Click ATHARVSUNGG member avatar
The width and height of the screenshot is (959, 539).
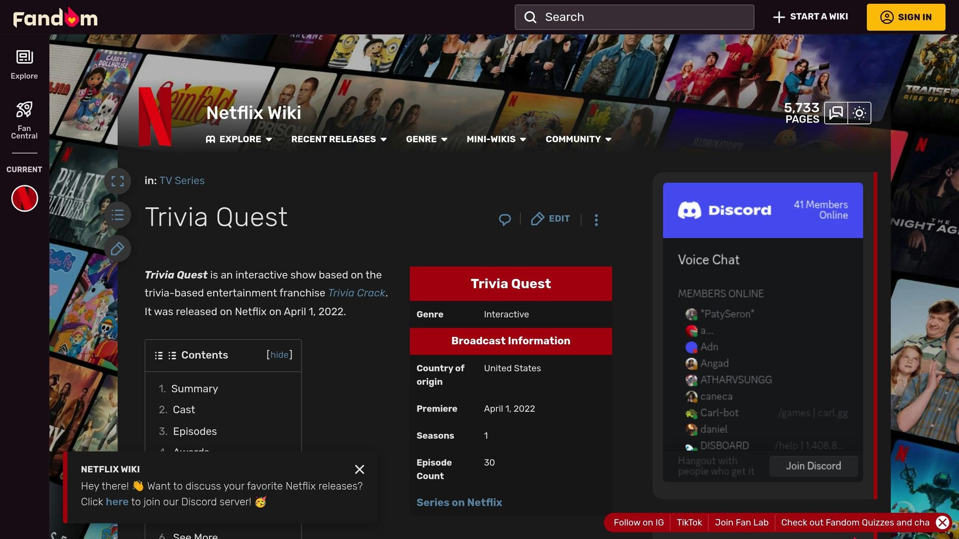click(x=691, y=380)
